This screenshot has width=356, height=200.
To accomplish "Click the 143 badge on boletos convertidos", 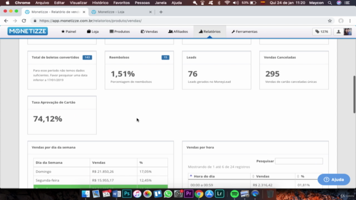I will point(87,57).
